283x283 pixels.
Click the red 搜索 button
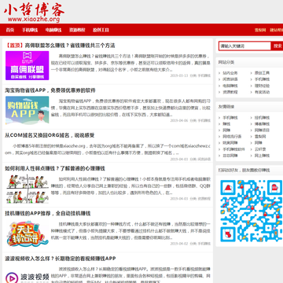point(277,46)
